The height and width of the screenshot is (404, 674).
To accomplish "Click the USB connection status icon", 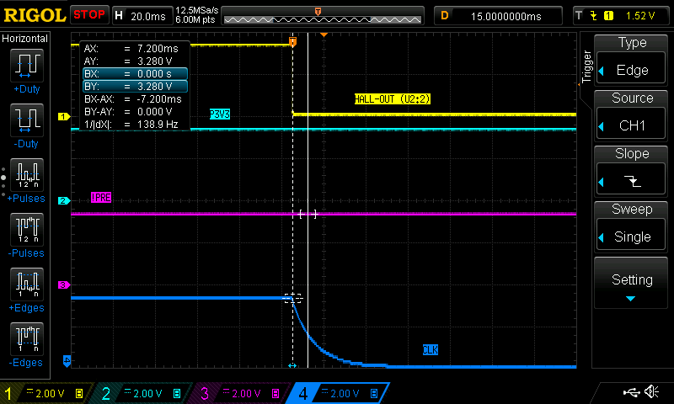I will click(x=631, y=392).
